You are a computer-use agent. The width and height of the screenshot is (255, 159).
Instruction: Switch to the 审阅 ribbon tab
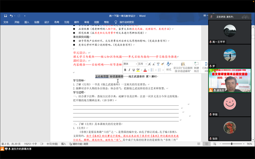[87, 22]
